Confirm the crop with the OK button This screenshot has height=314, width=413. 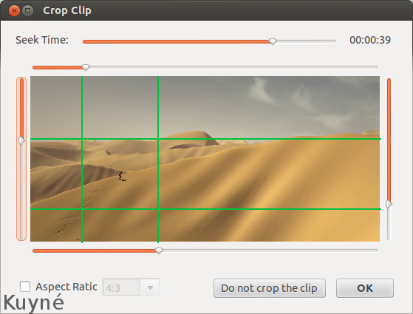pos(365,288)
